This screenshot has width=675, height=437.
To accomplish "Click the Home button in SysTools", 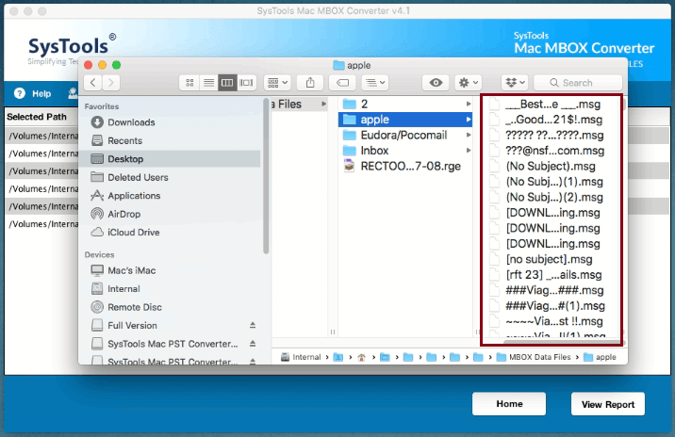I will click(x=509, y=404).
